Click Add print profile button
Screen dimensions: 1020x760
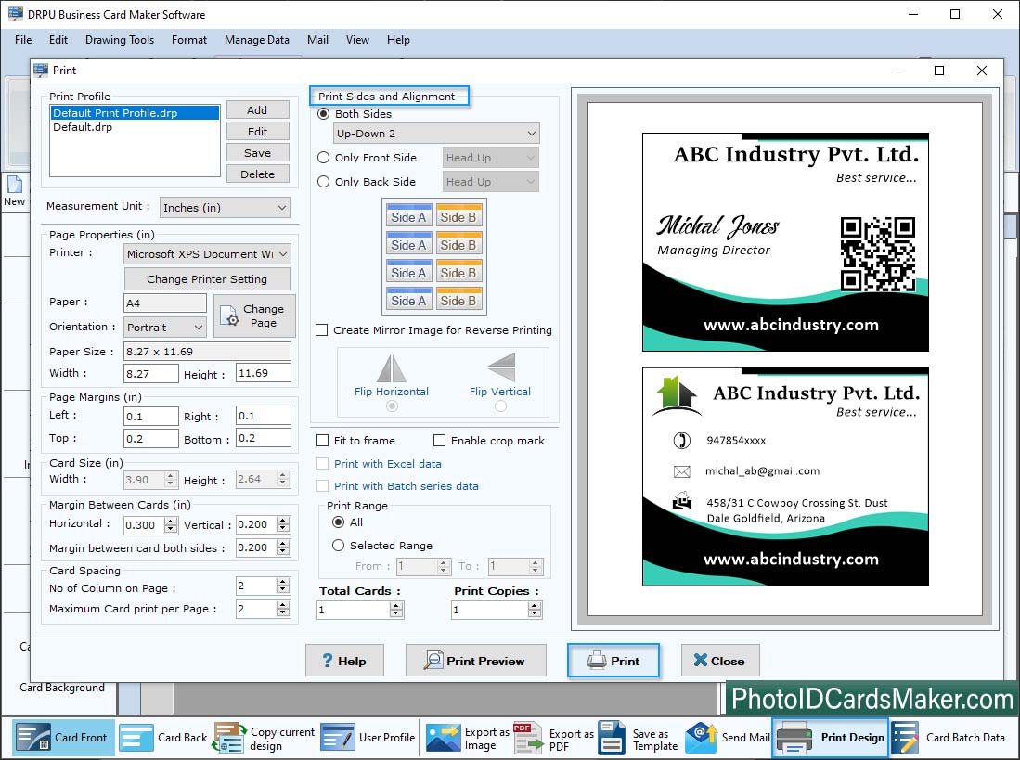258,109
